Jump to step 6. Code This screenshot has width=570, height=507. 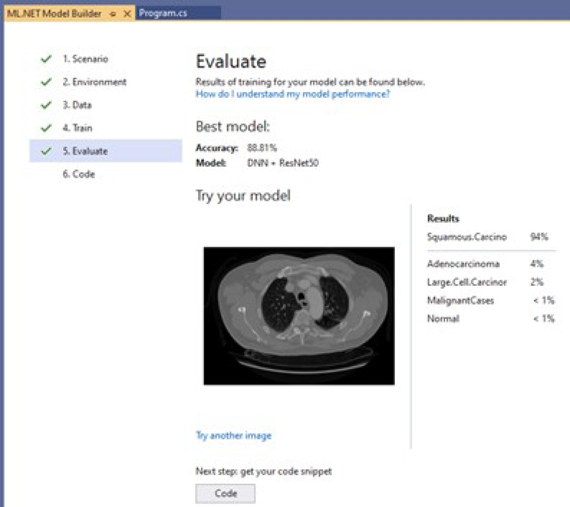(79, 174)
